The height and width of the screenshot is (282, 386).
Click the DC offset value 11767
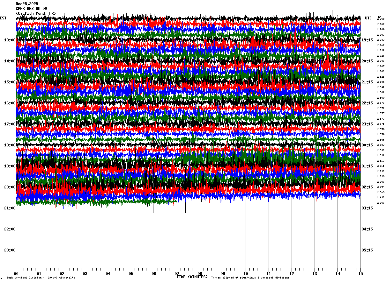point(381,66)
